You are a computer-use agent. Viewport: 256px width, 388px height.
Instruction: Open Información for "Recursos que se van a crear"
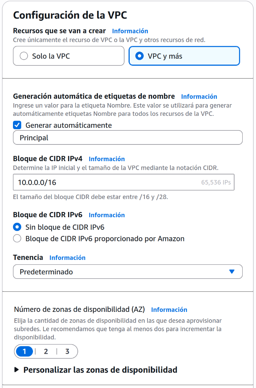(130, 31)
